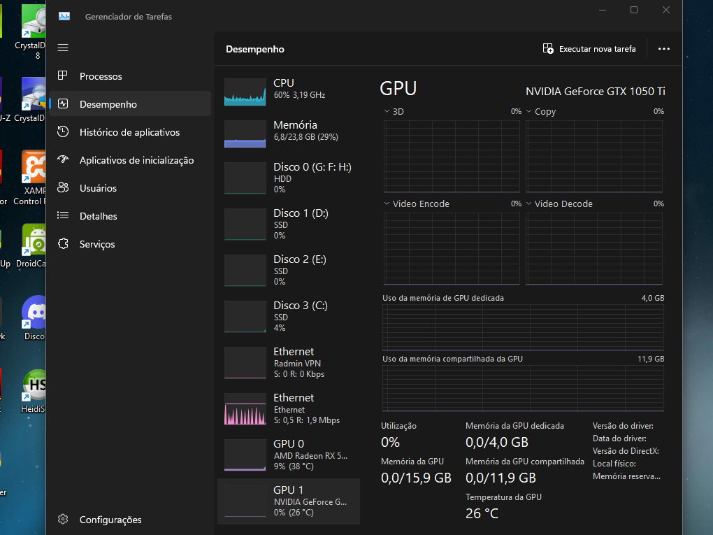Viewport: 713px width, 535px height.
Task: Click the Local físico label
Action: tap(614, 464)
